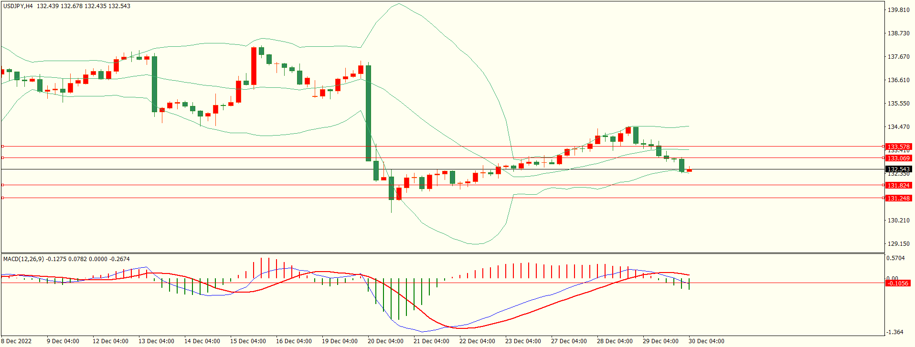Click the 139.810 price axis label
This screenshot has height=347, width=915.
click(x=898, y=10)
